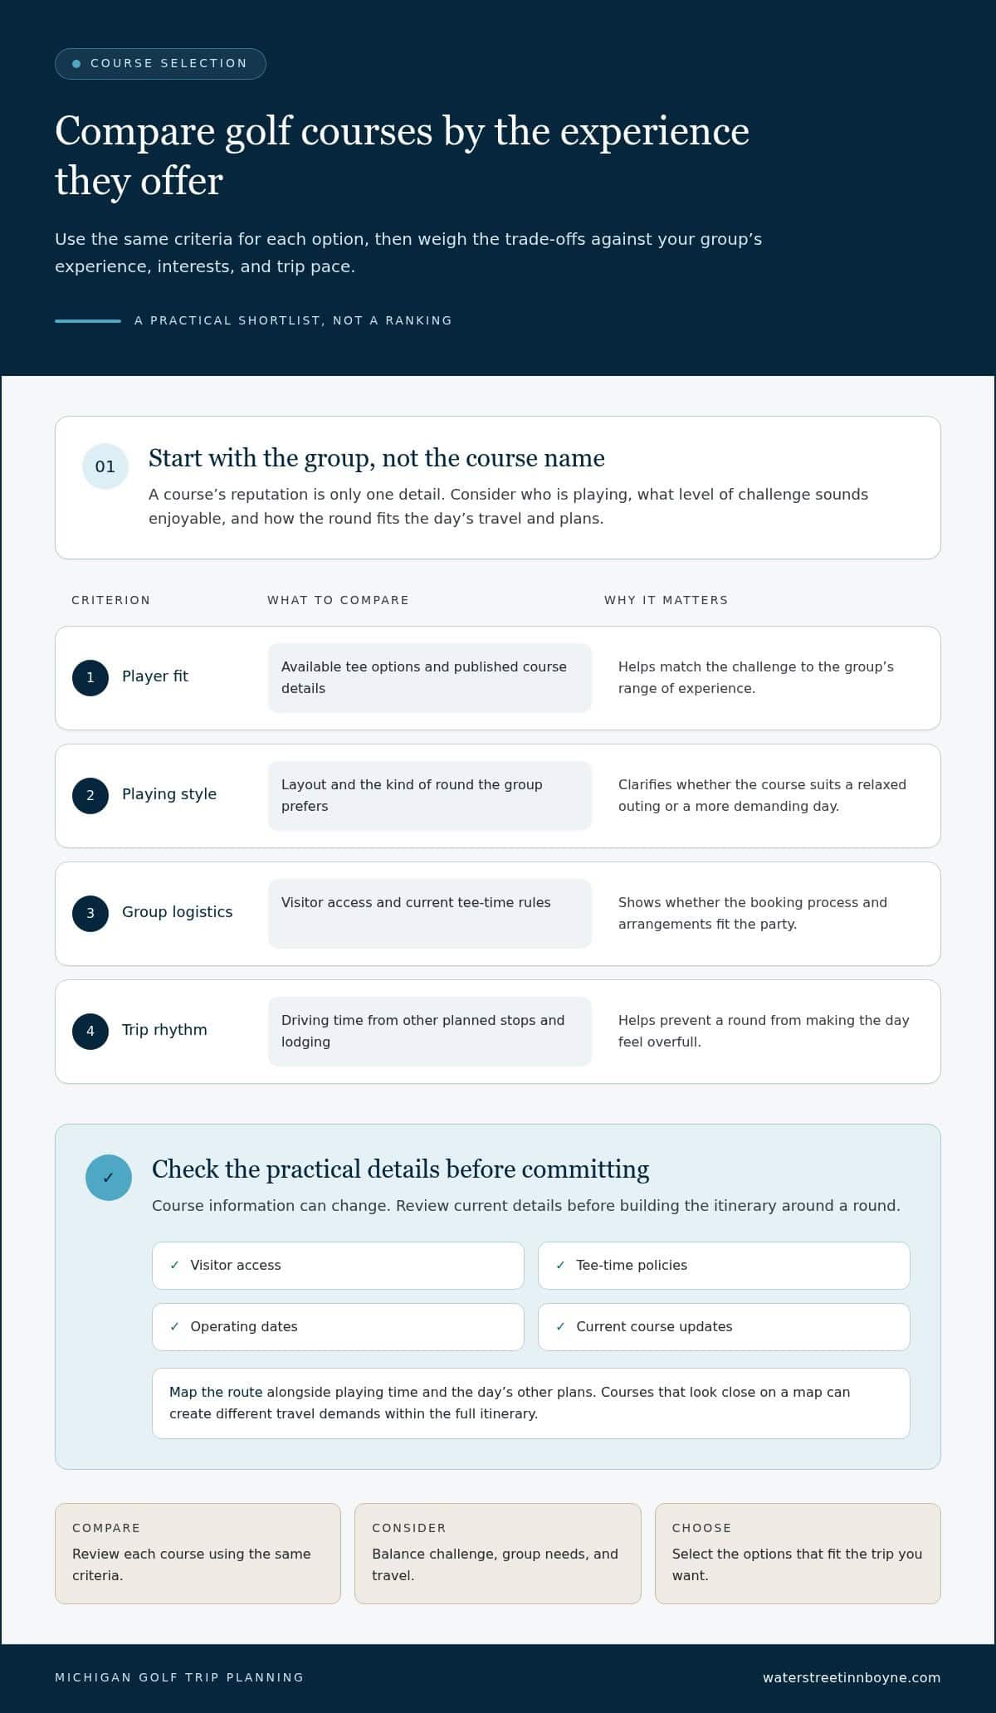
Task: Select the number 1 Player fit badge
Action: [90, 678]
